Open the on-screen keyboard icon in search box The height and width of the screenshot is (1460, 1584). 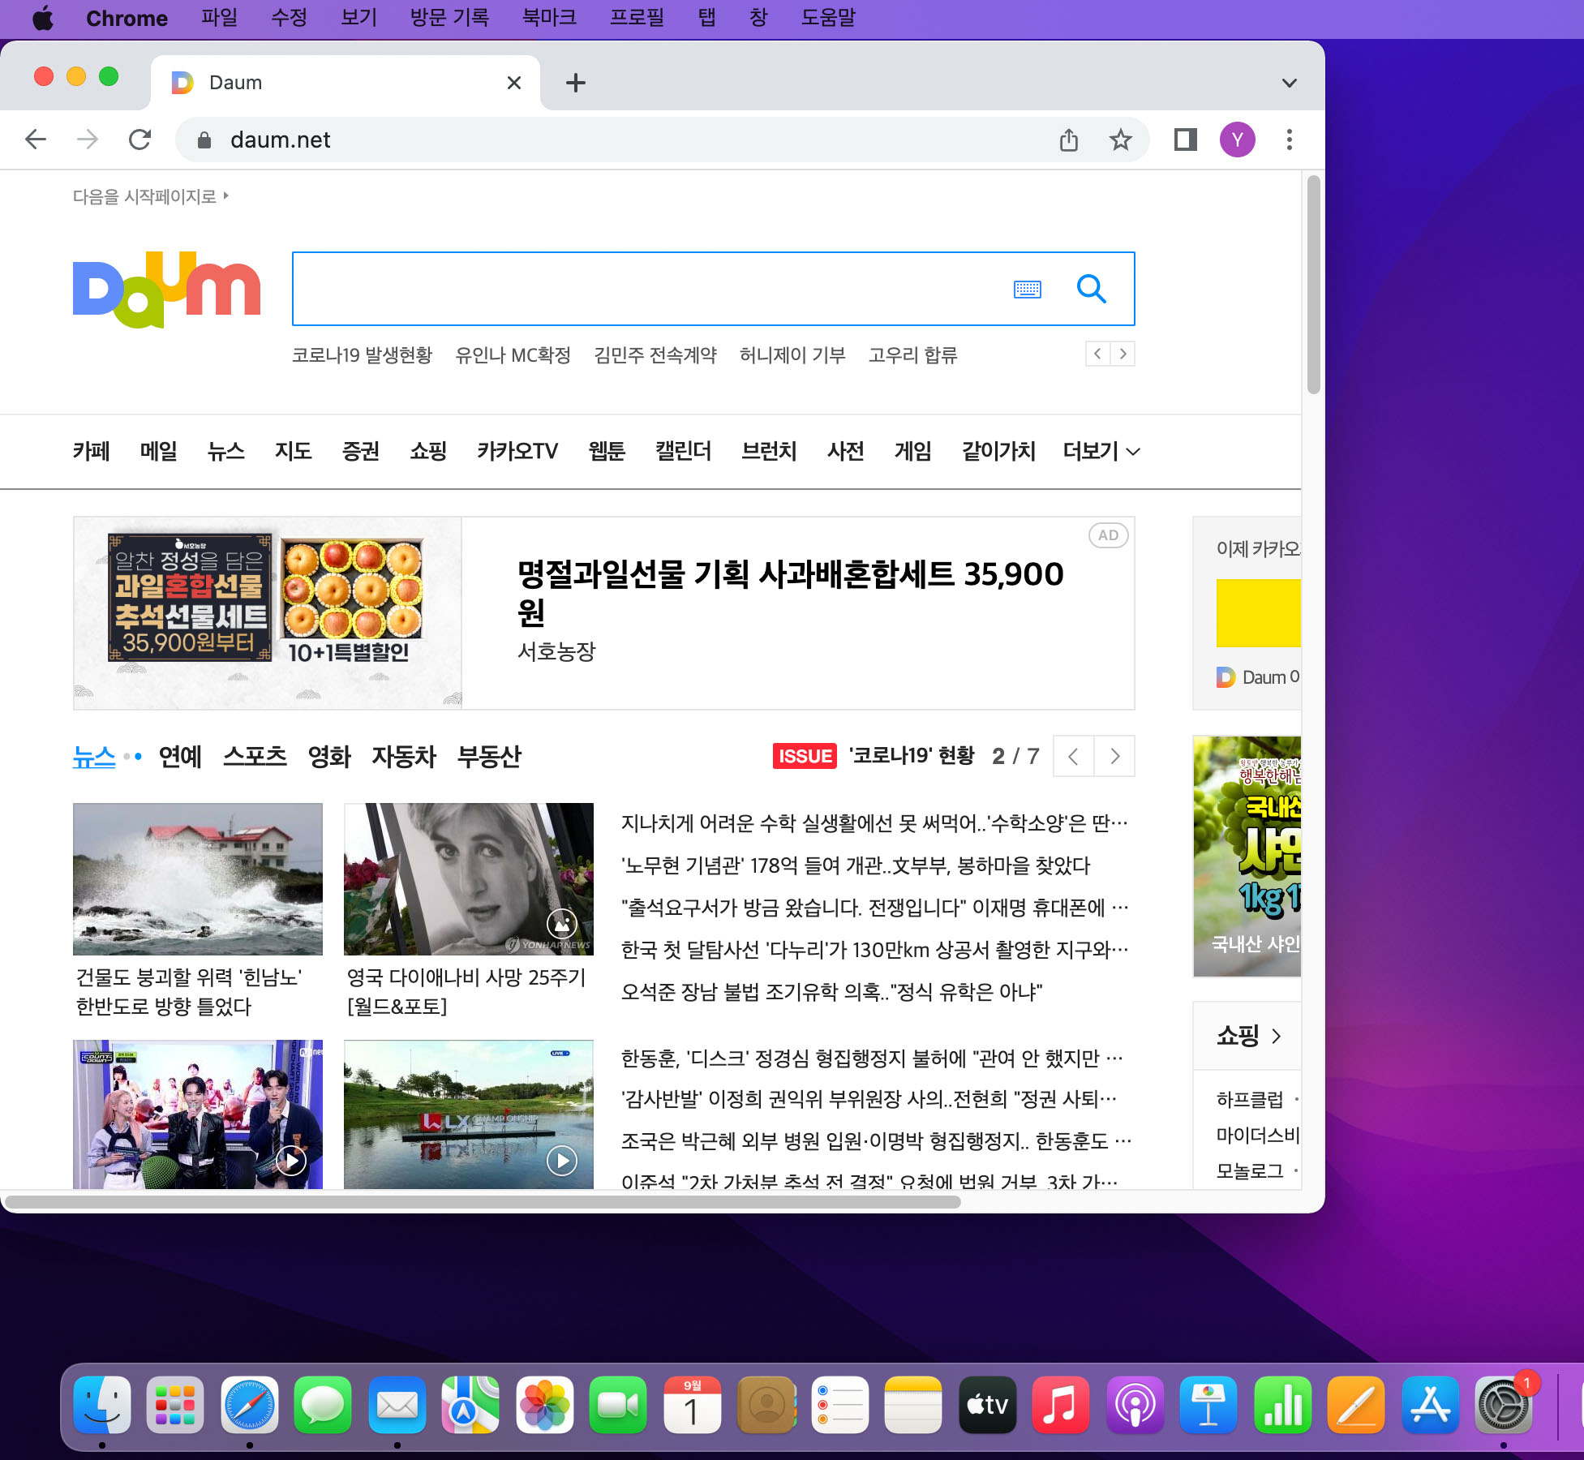coord(1027,289)
